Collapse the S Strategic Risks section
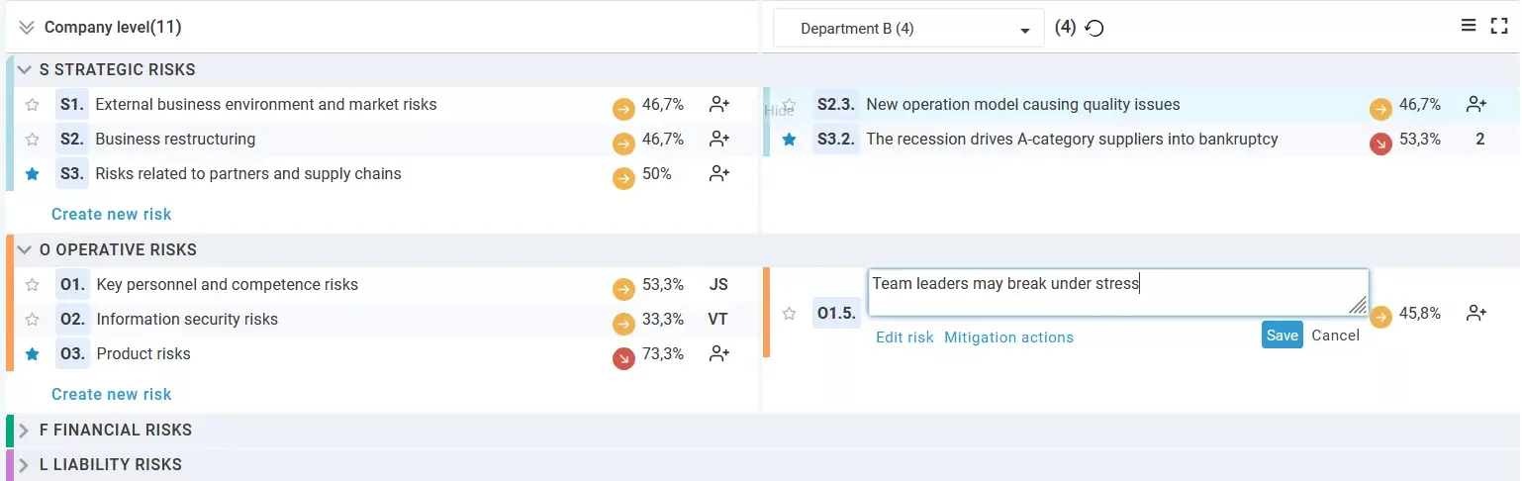 (x=25, y=70)
